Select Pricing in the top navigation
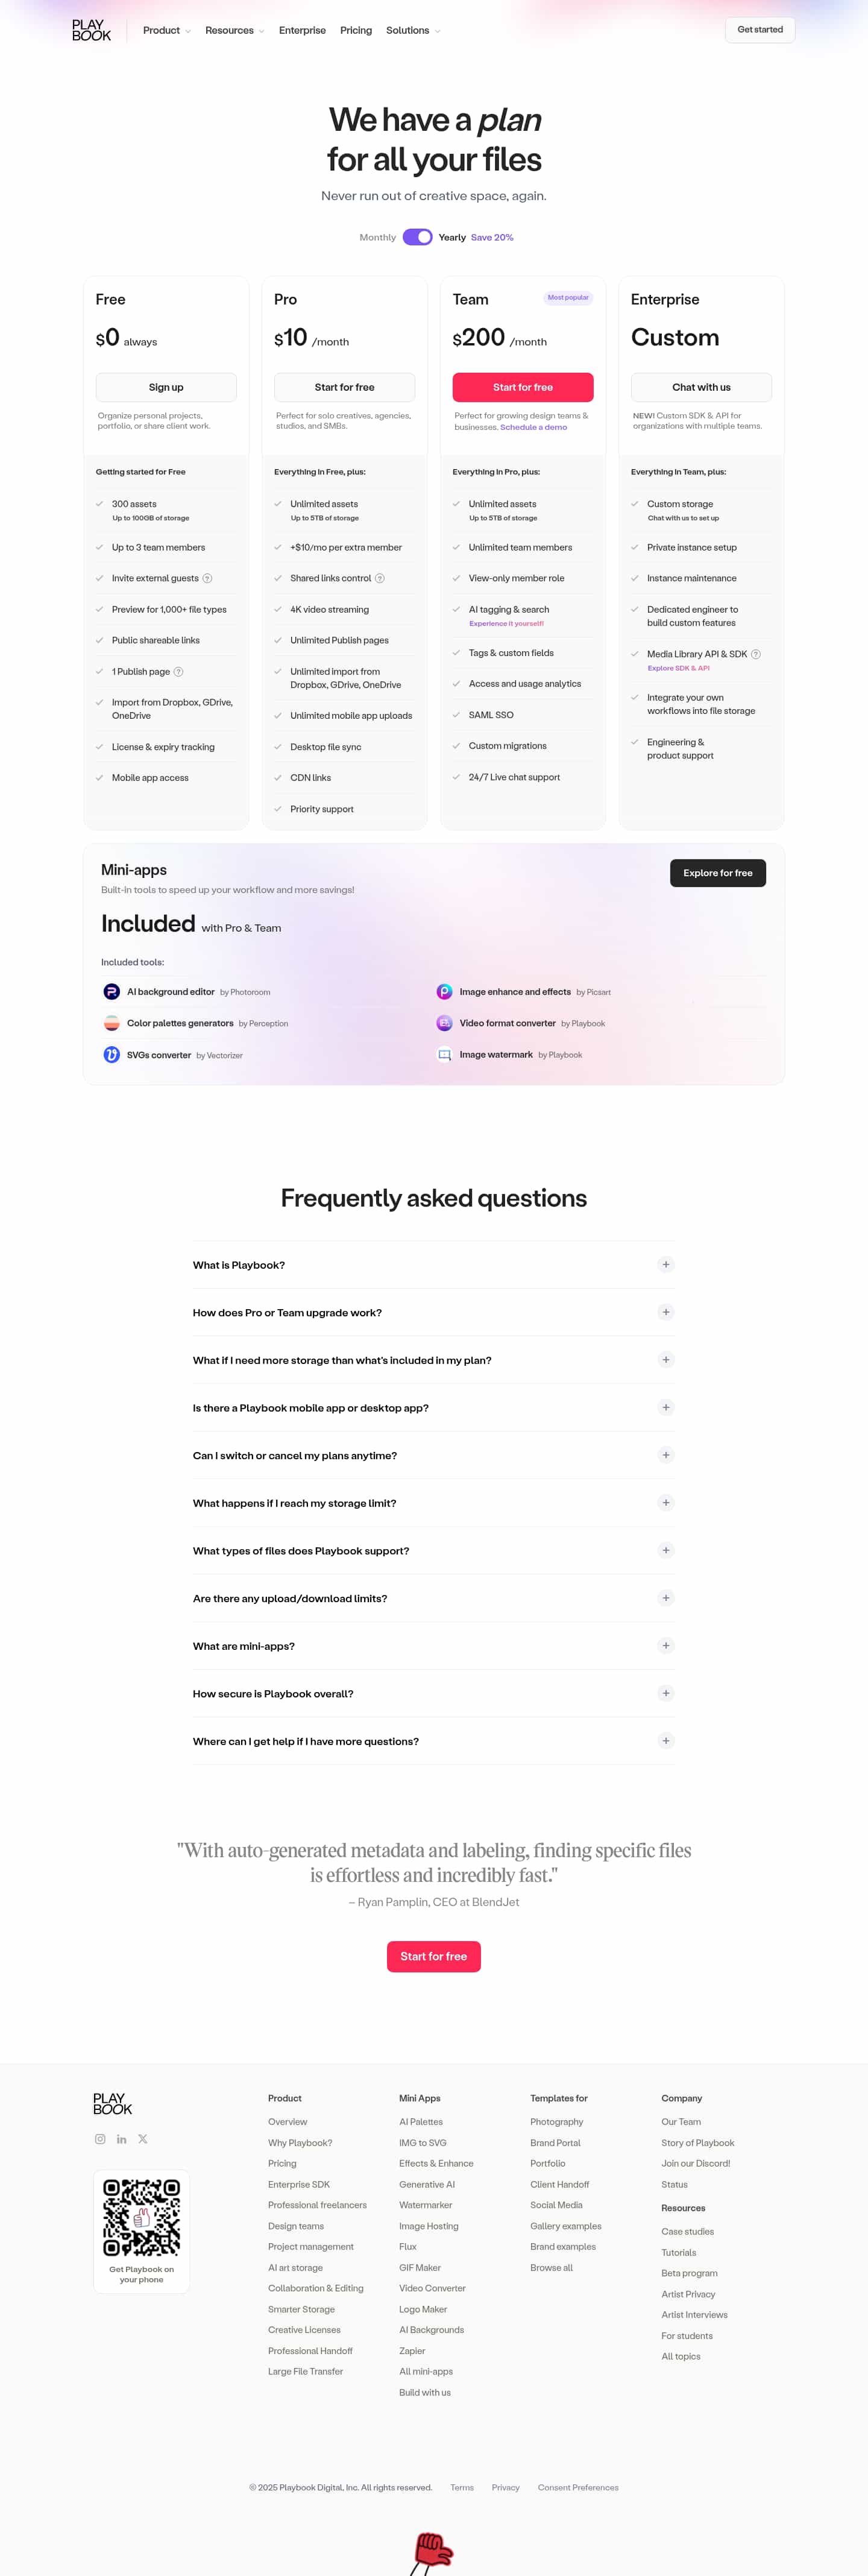Image resolution: width=868 pixels, height=2576 pixels. coord(356,30)
